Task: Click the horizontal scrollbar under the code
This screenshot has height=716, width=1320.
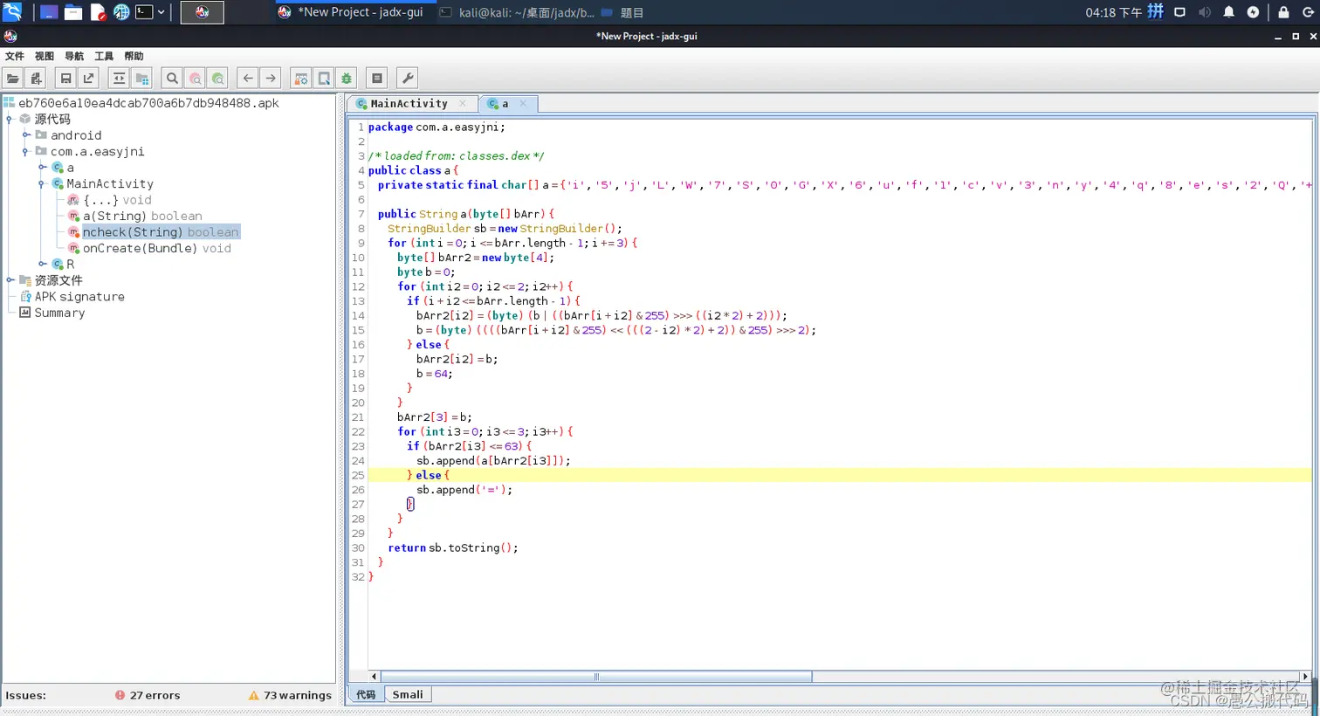Action: 596,677
